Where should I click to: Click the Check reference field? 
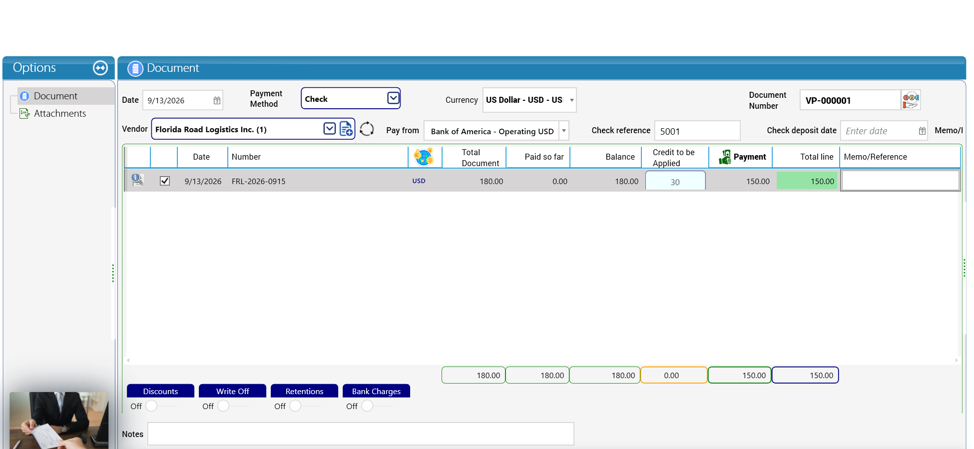(x=697, y=131)
